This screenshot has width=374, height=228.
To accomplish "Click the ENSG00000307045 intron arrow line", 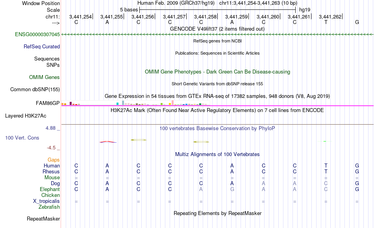I will [217, 35].
